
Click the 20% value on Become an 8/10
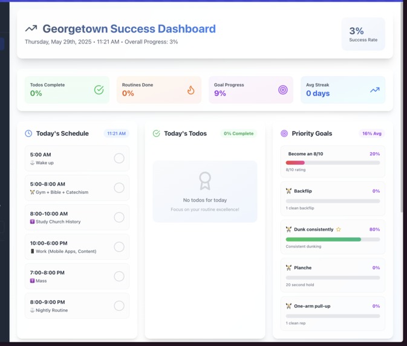pos(374,154)
